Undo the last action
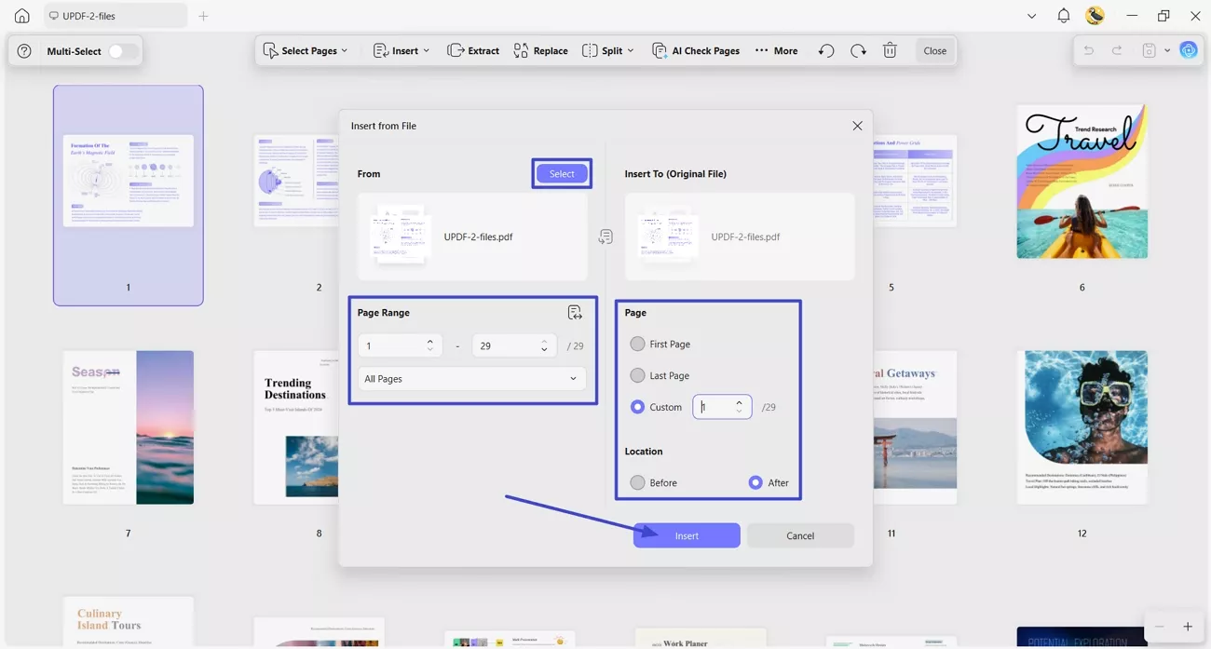 pyautogui.click(x=826, y=50)
